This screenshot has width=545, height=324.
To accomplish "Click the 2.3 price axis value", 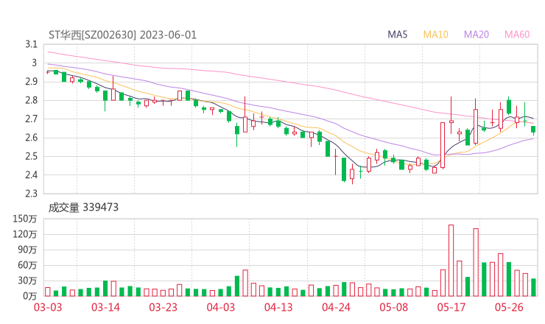I will [31, 193].
